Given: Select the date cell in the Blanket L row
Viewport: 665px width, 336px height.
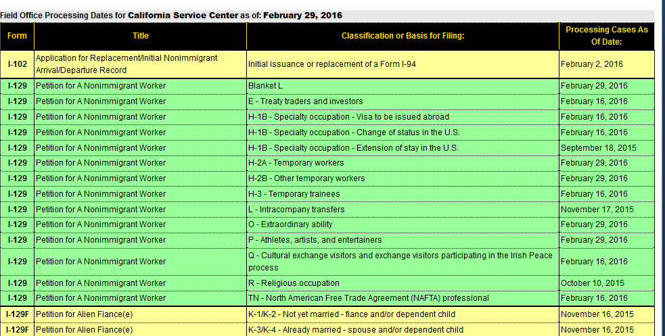Looking at the screenshot, I should pos(606,86).
